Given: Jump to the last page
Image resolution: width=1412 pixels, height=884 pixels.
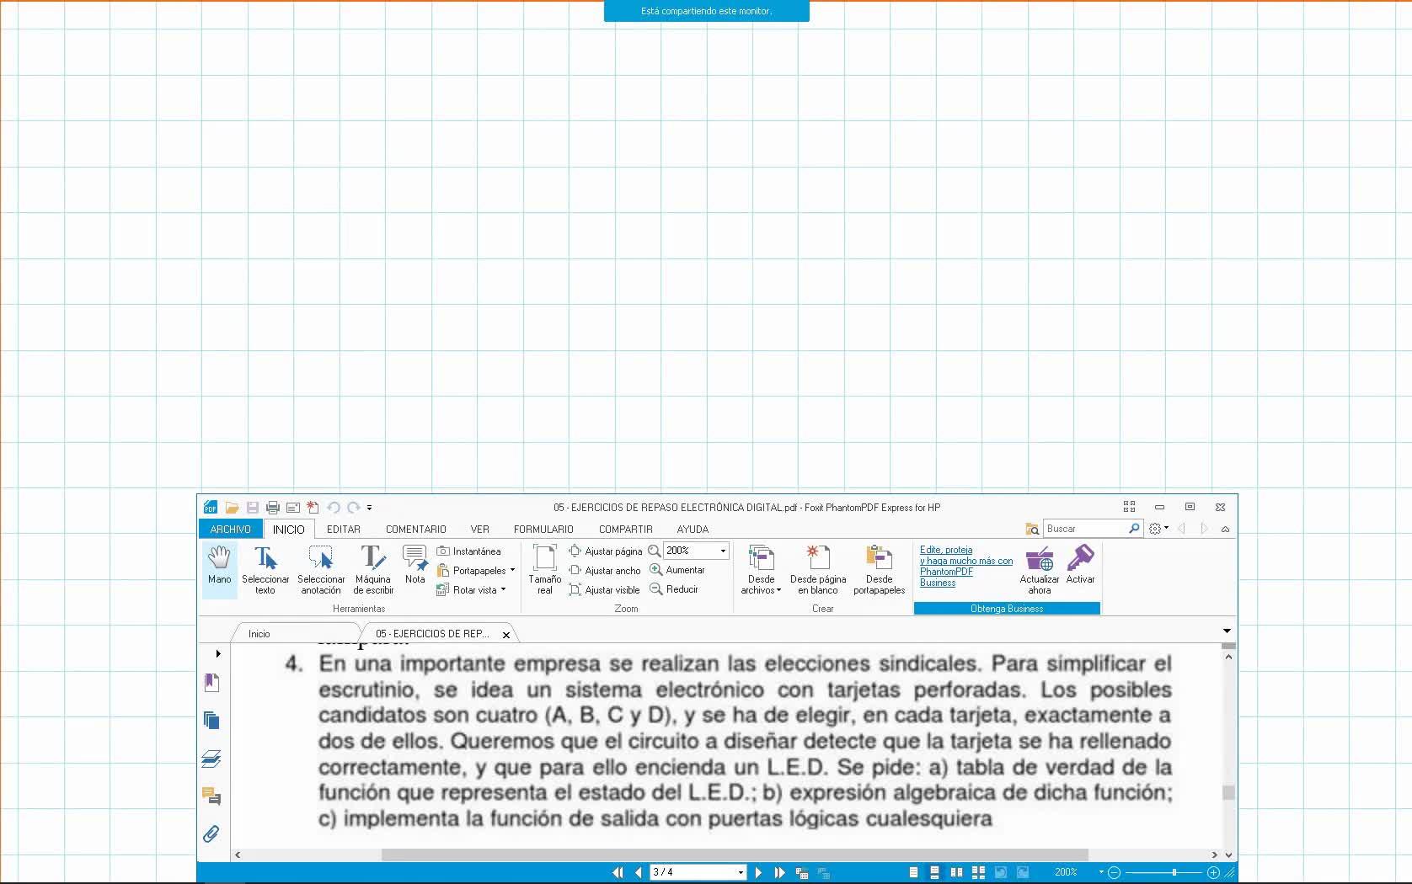Looking at the screenshot, I should click(779, 873).
